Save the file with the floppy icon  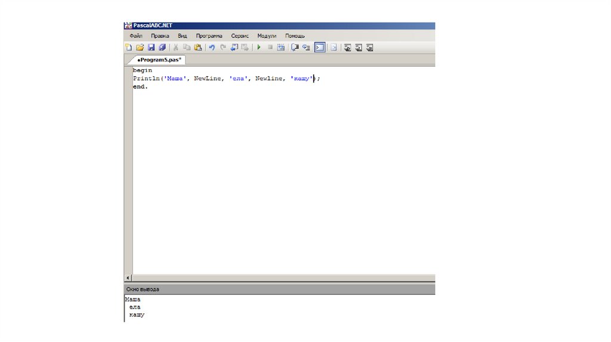tap(151, 48)
